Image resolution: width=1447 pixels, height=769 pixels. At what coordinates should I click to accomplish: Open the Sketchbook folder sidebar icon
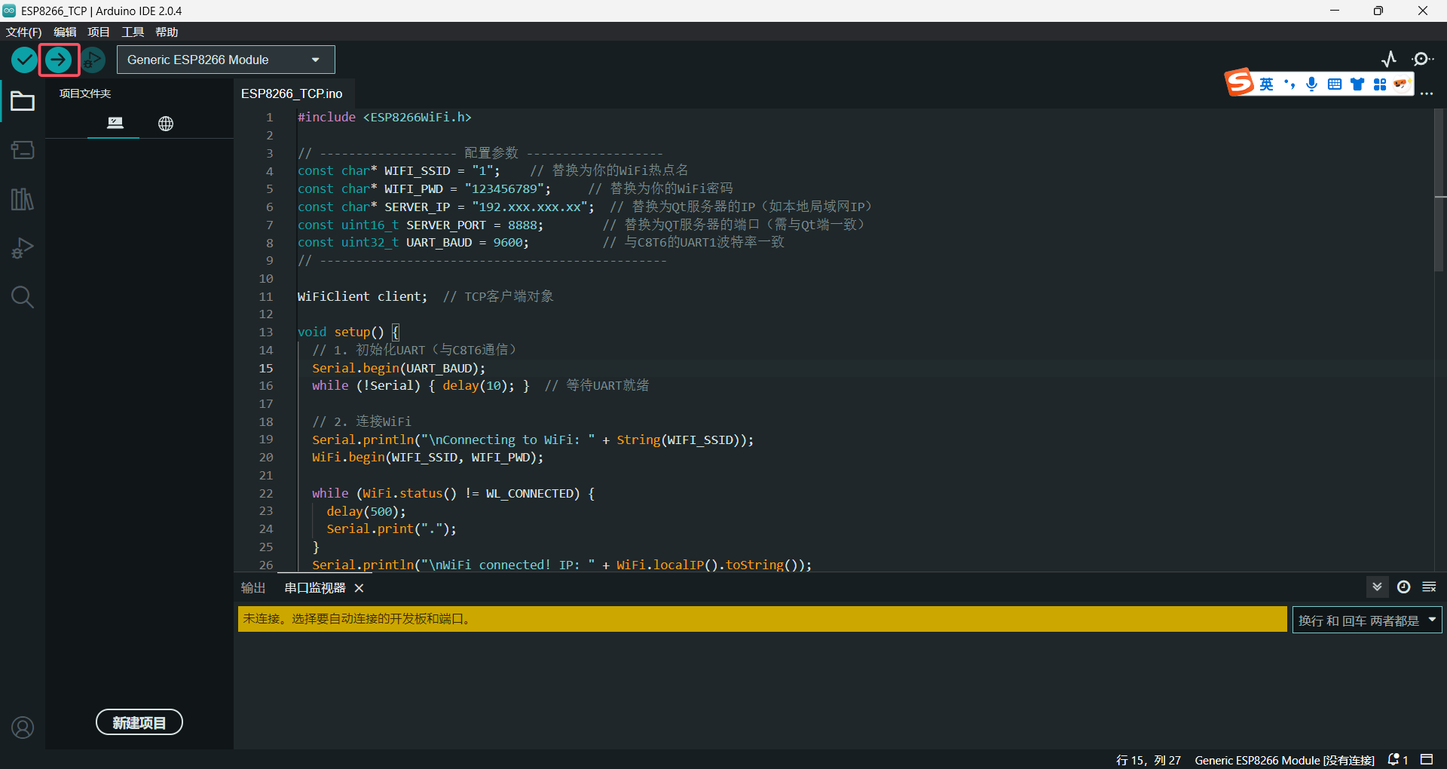click(x=23, y=101)
